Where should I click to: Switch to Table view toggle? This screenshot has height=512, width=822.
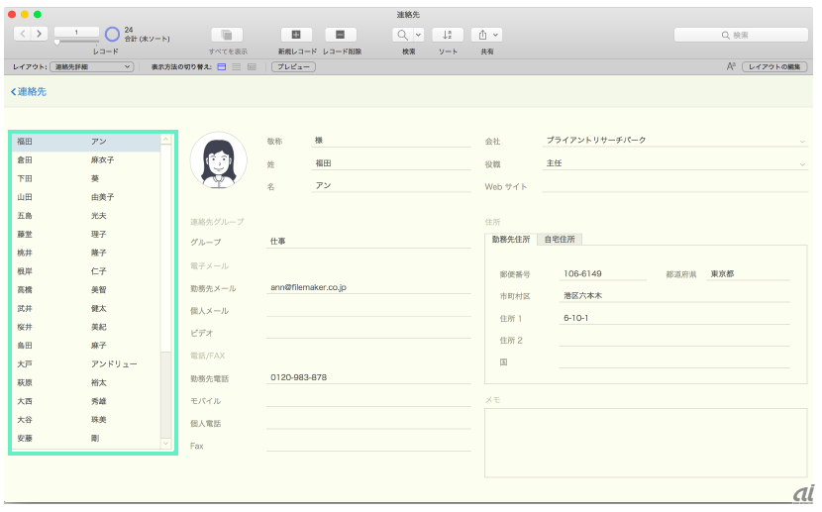tap(252, 66)
